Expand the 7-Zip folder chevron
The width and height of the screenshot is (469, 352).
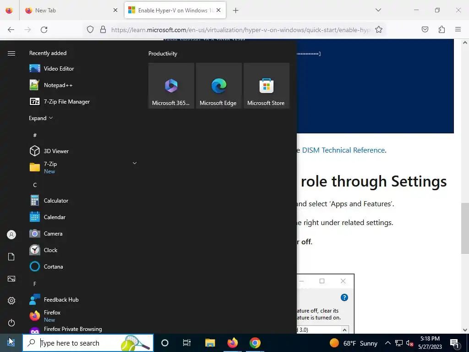135,163
